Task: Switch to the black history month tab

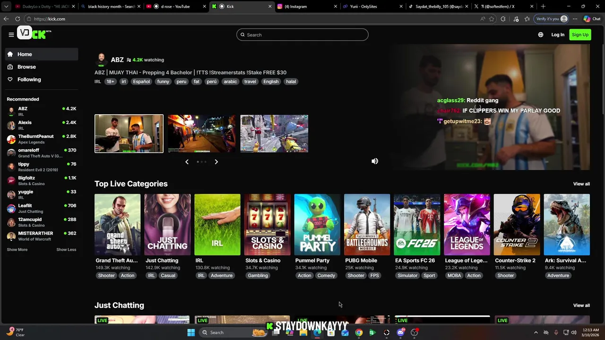Action: pos(112,6)
